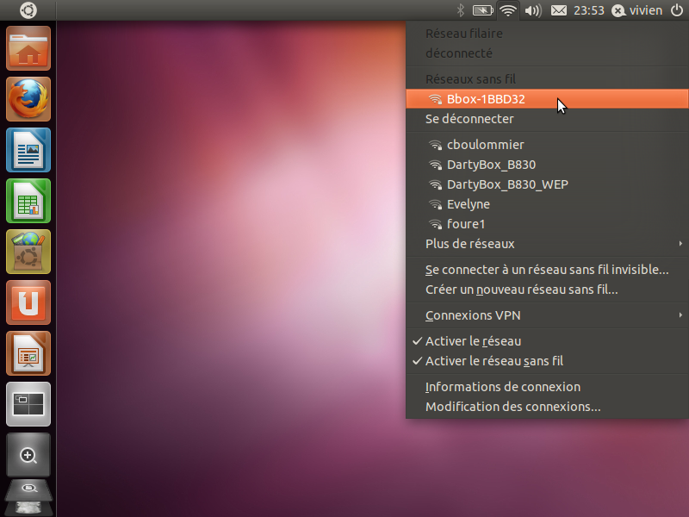
Task: Connect to DartyBox_B830_WEP network
Action: pos(547,184)
